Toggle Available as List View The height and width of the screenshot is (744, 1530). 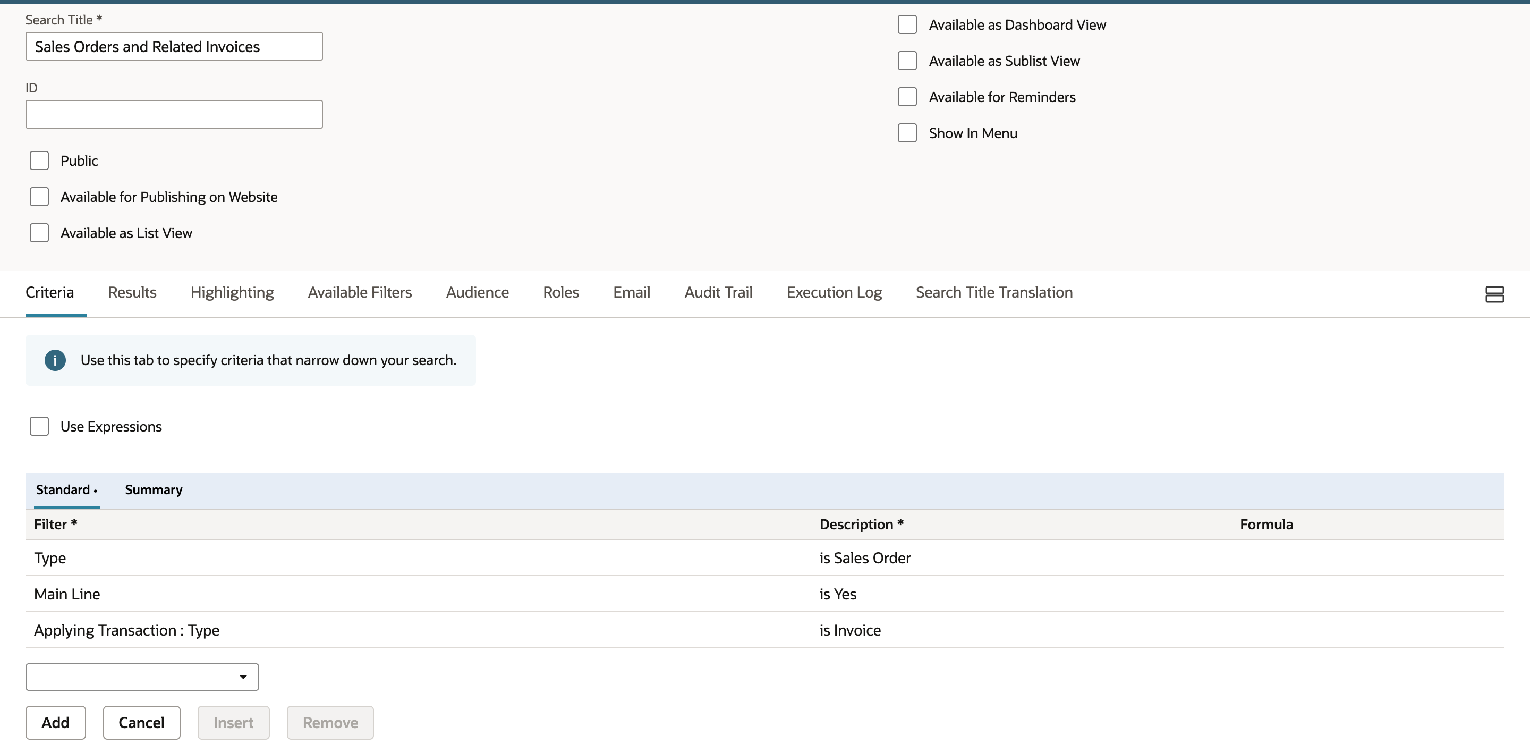coord(39,233)
